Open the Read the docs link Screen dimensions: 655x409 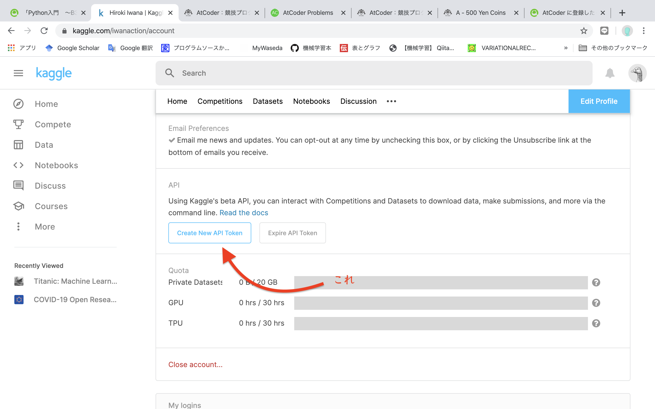244,213
